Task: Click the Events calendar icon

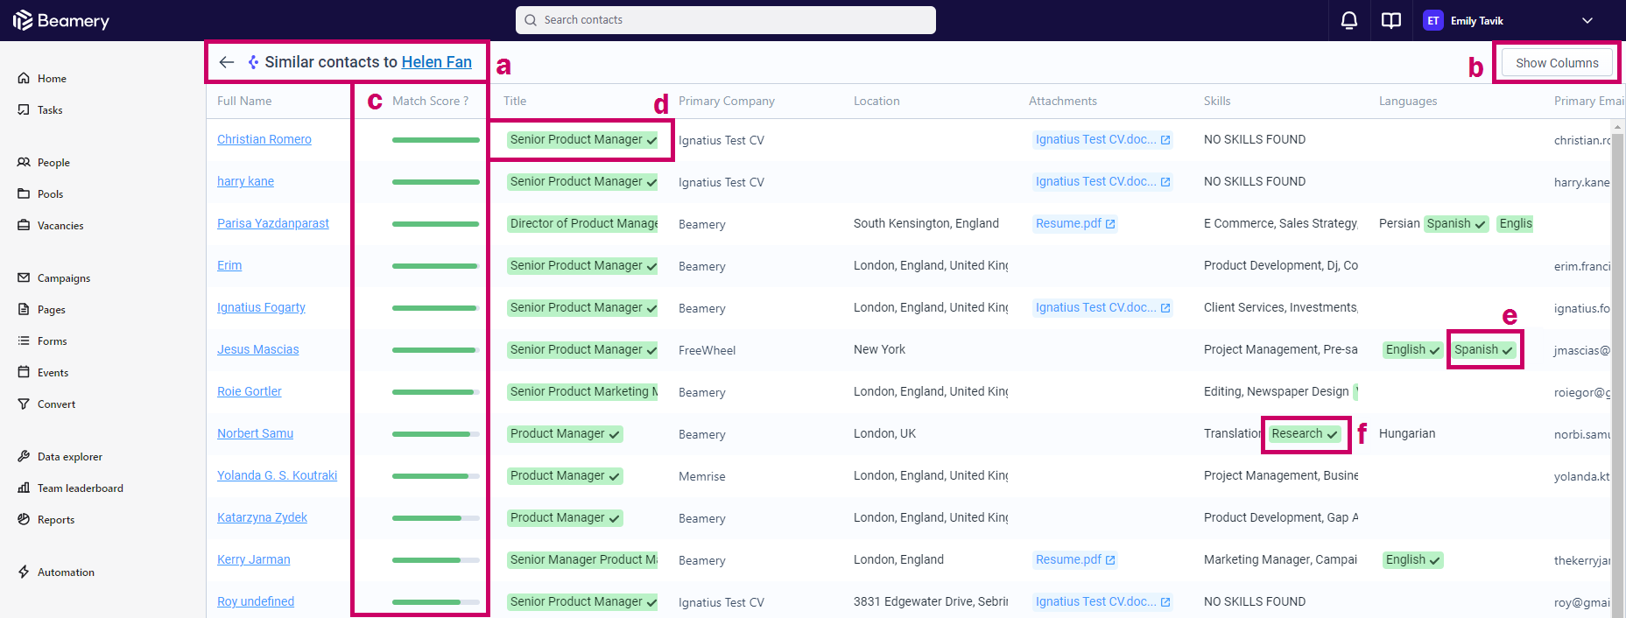Action: pos(24,372)
